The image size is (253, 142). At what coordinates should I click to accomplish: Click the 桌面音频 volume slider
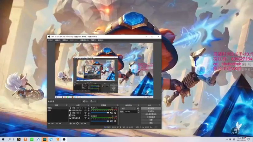100,121
